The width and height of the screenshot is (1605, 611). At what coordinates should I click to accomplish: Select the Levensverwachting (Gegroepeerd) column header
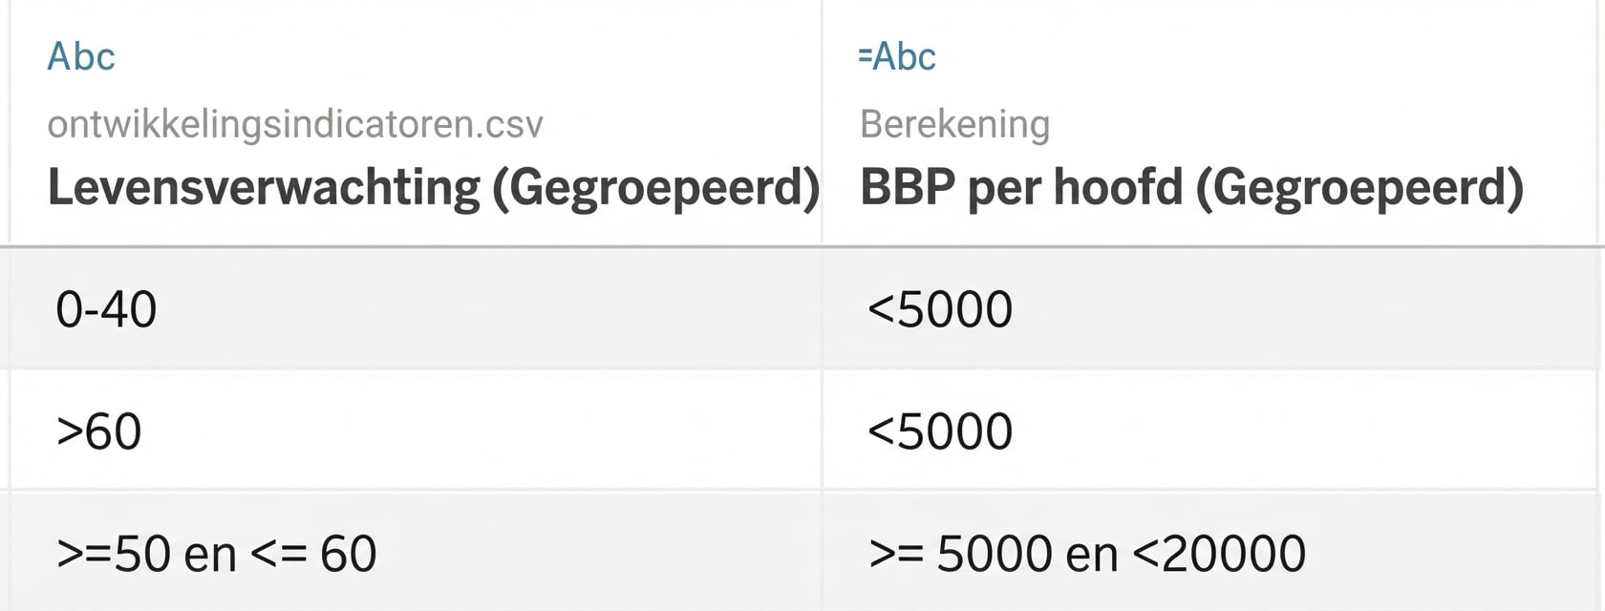(434, 187)
